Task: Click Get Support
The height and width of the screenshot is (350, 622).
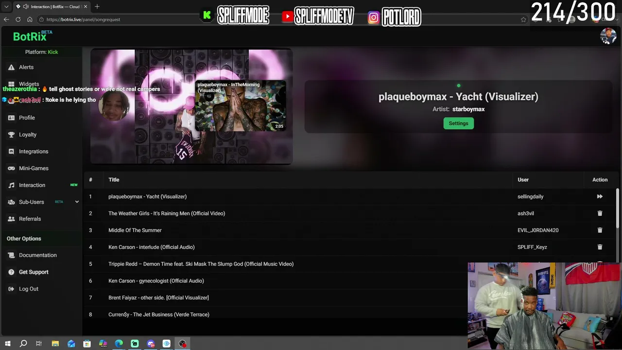Action: pos(34,272)
